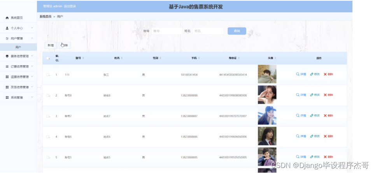Open avatar thumbnail in 账号7 row
The image size is (375, 173).
tap(267, 116)
